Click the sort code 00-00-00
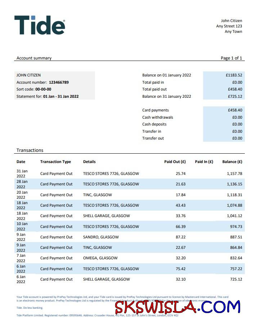 43,89
